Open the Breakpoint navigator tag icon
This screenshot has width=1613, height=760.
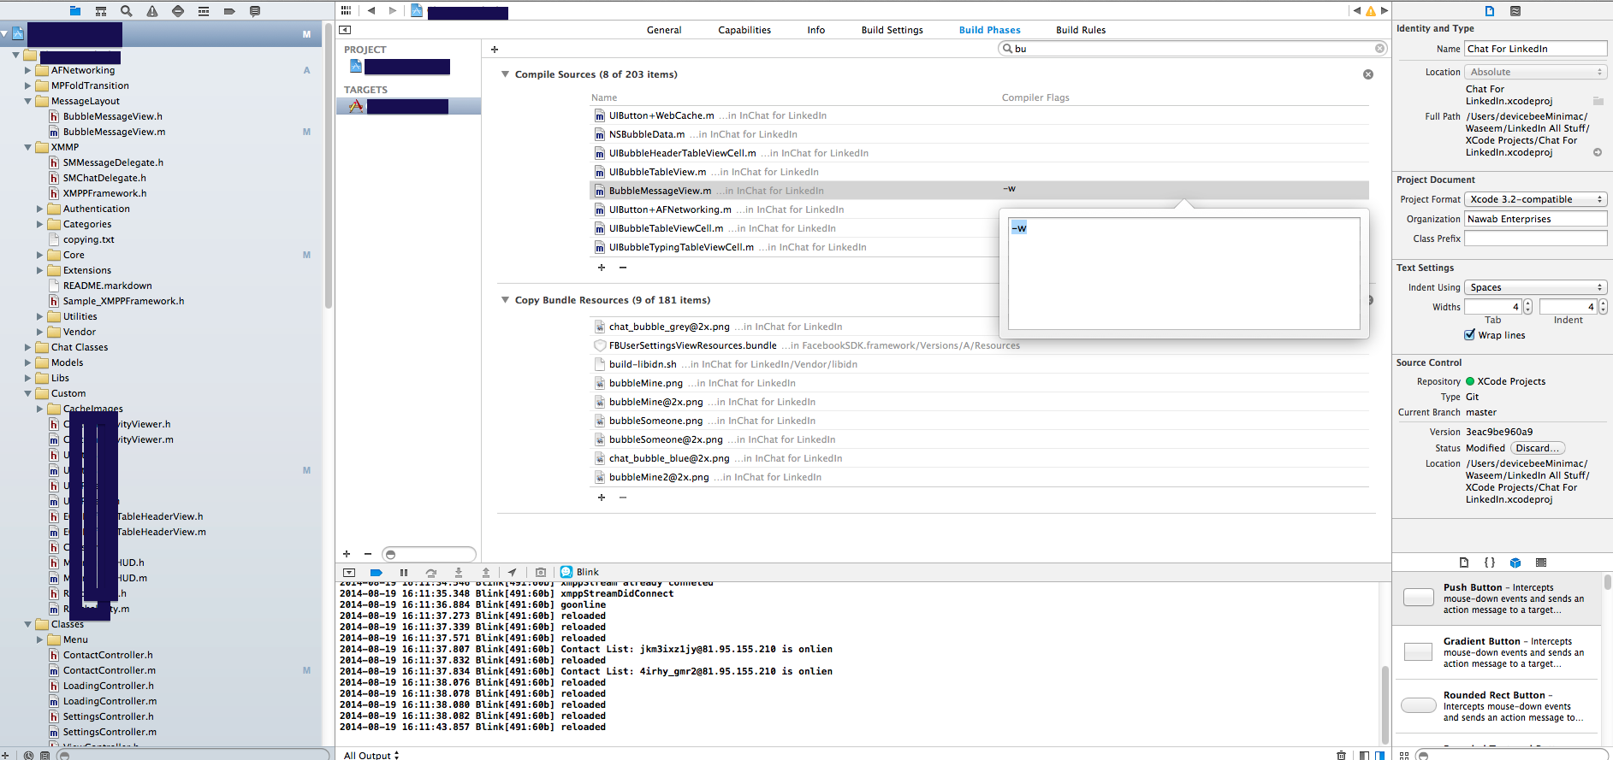pos(229,11)
